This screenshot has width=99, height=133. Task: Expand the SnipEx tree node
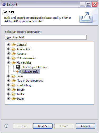(8, 89)
